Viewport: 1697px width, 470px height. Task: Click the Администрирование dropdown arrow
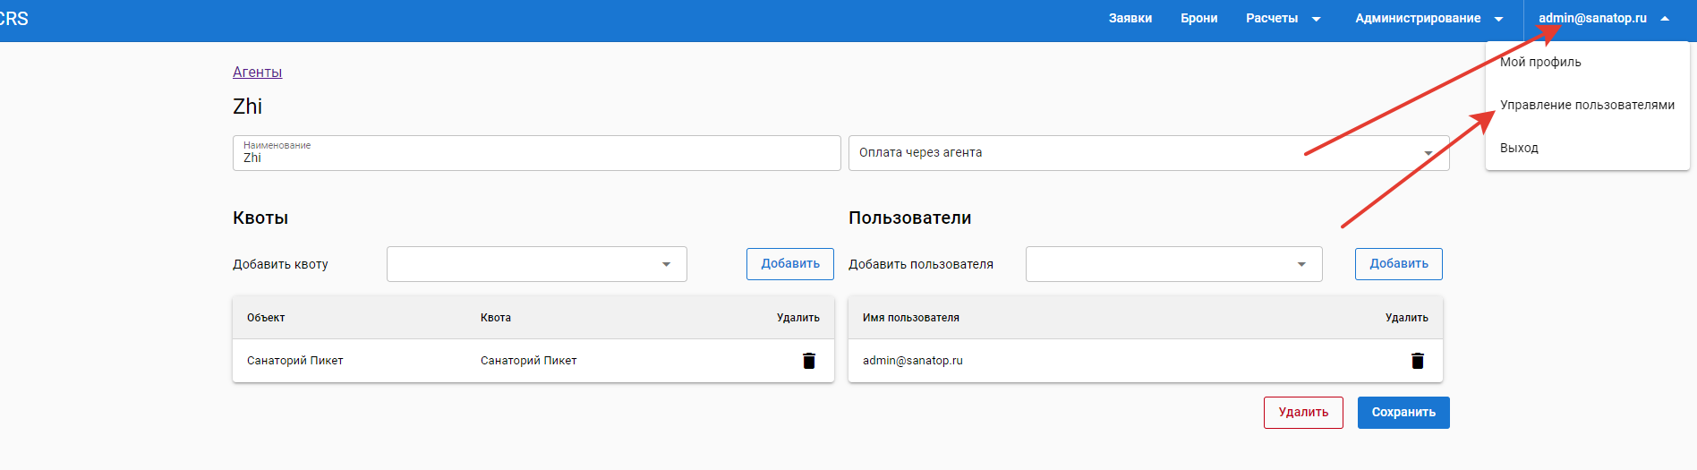click(1498, 19)
